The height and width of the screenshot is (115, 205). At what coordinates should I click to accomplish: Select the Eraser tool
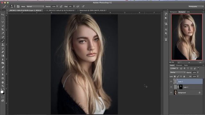coord(3,52)
